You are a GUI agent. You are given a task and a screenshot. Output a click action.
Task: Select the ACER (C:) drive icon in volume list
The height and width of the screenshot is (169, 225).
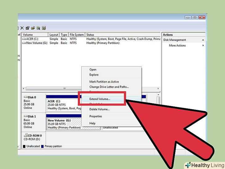click(x=24, y=39)
